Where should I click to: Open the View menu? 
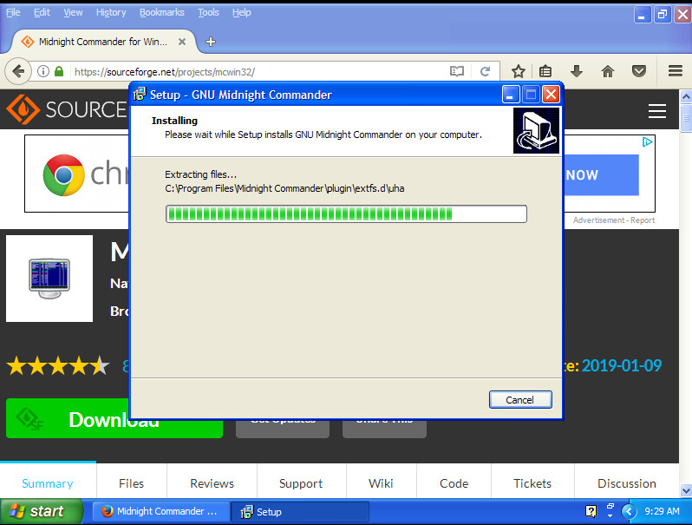[x=73, y=12]
